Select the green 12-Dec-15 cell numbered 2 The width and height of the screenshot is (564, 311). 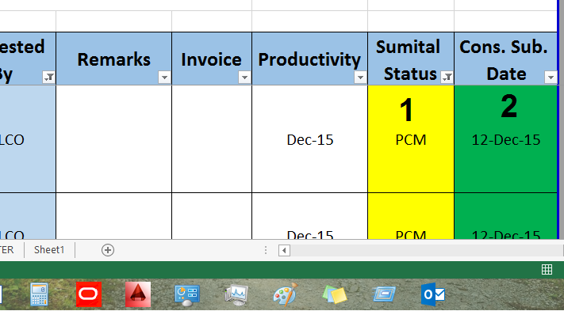(506, 138)
